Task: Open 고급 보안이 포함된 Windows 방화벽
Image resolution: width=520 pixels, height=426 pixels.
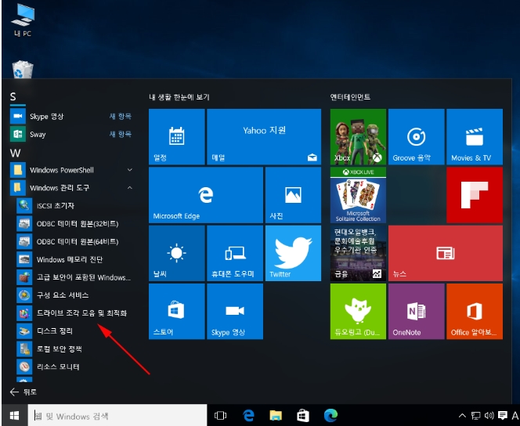Action: (74, 277)
